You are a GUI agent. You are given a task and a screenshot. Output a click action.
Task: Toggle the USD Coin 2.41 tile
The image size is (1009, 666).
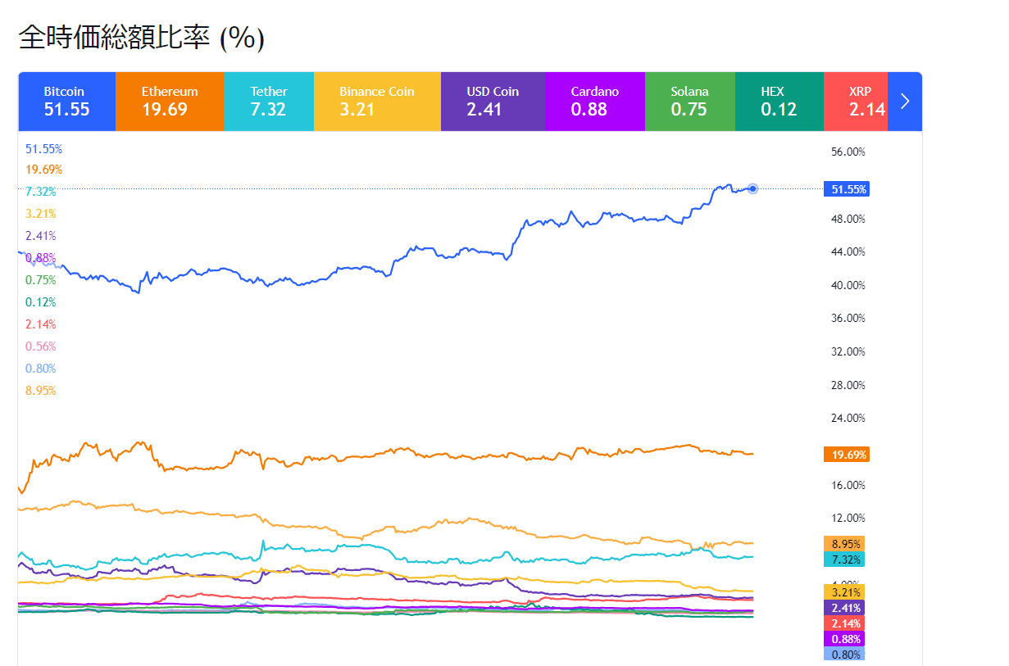(x=493, y=101)
